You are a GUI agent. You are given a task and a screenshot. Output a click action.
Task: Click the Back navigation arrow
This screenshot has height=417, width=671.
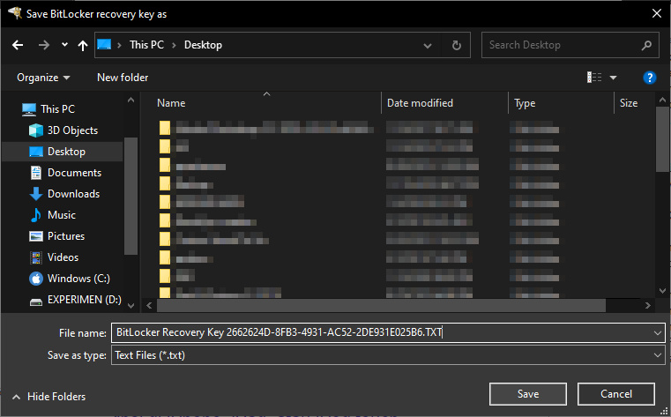pos(18,45)
